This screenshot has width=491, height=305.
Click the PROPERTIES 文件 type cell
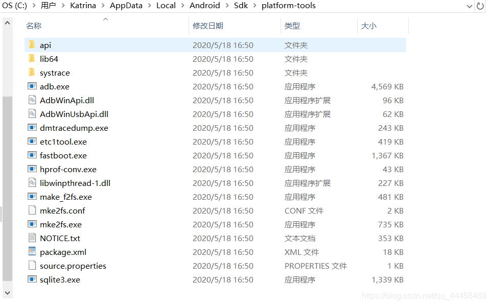point(316,266)
